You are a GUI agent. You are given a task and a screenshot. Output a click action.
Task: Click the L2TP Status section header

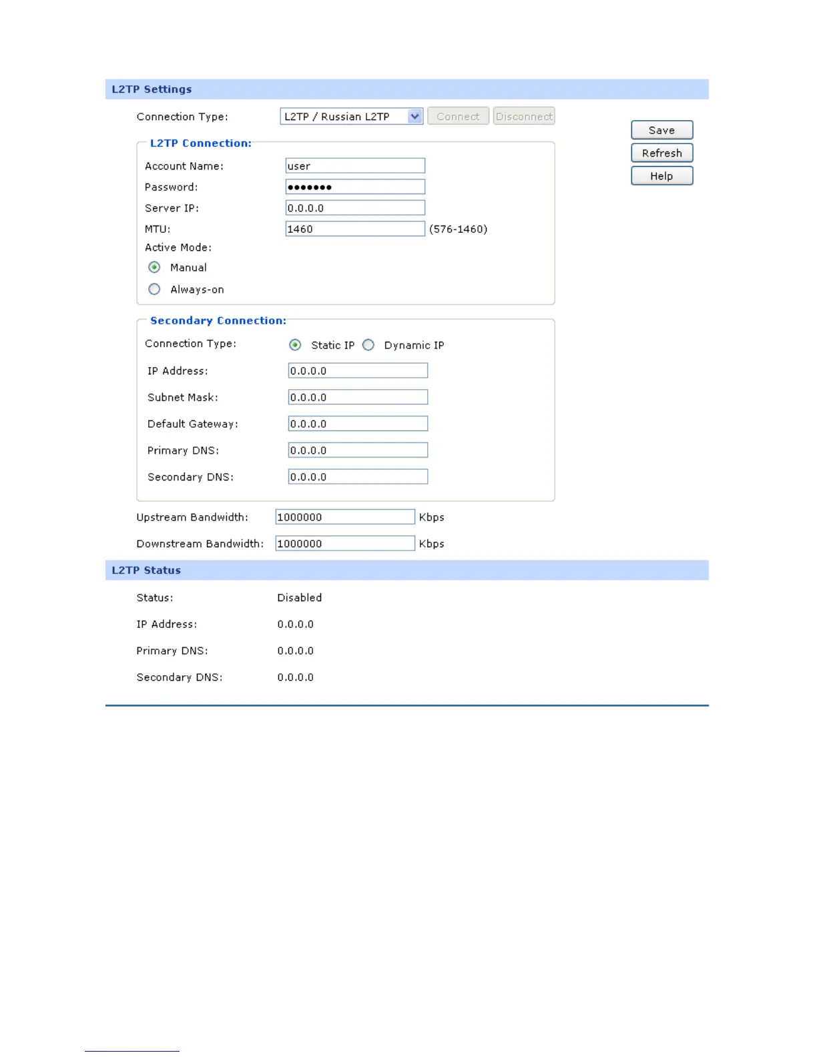406,570
